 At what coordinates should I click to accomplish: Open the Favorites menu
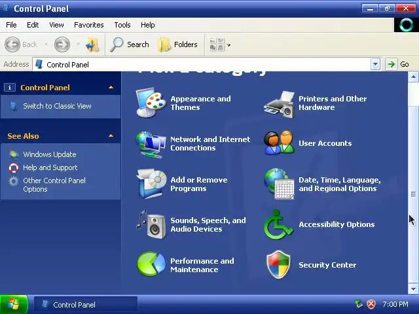click(x=89, y=25)
